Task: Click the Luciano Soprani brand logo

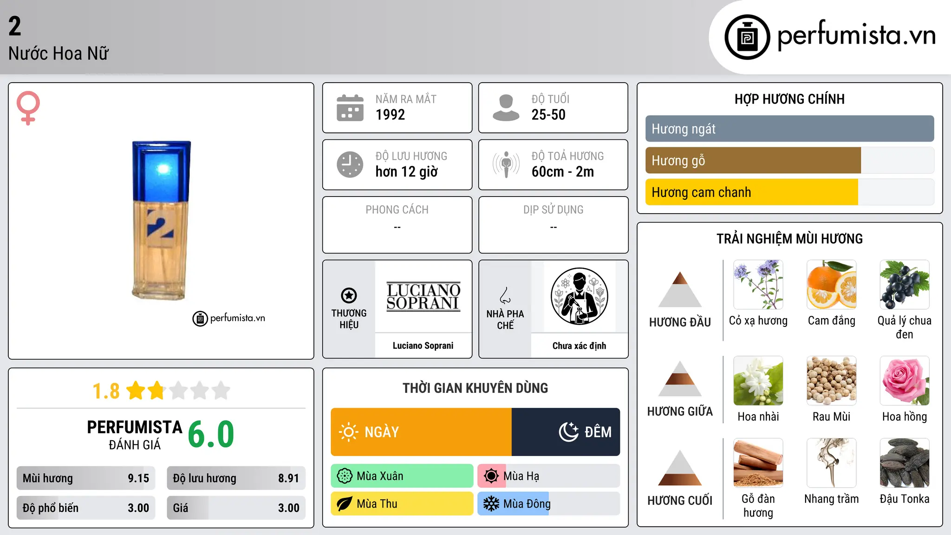Action: tap(423, 296)
